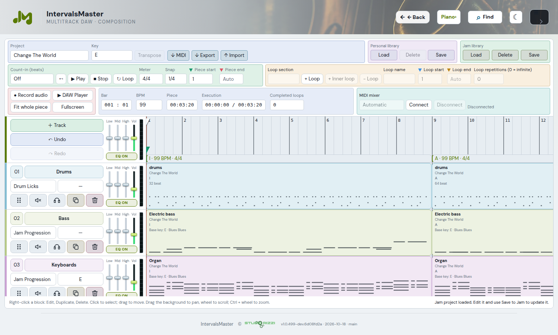Screen dimensions: 558x335
Task: Go Back using header button
Action: point(413,17)
